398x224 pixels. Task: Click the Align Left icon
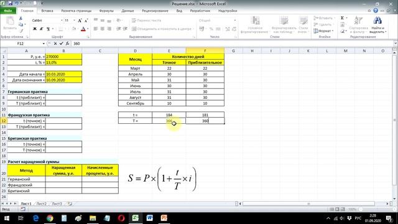click(96, 29)
